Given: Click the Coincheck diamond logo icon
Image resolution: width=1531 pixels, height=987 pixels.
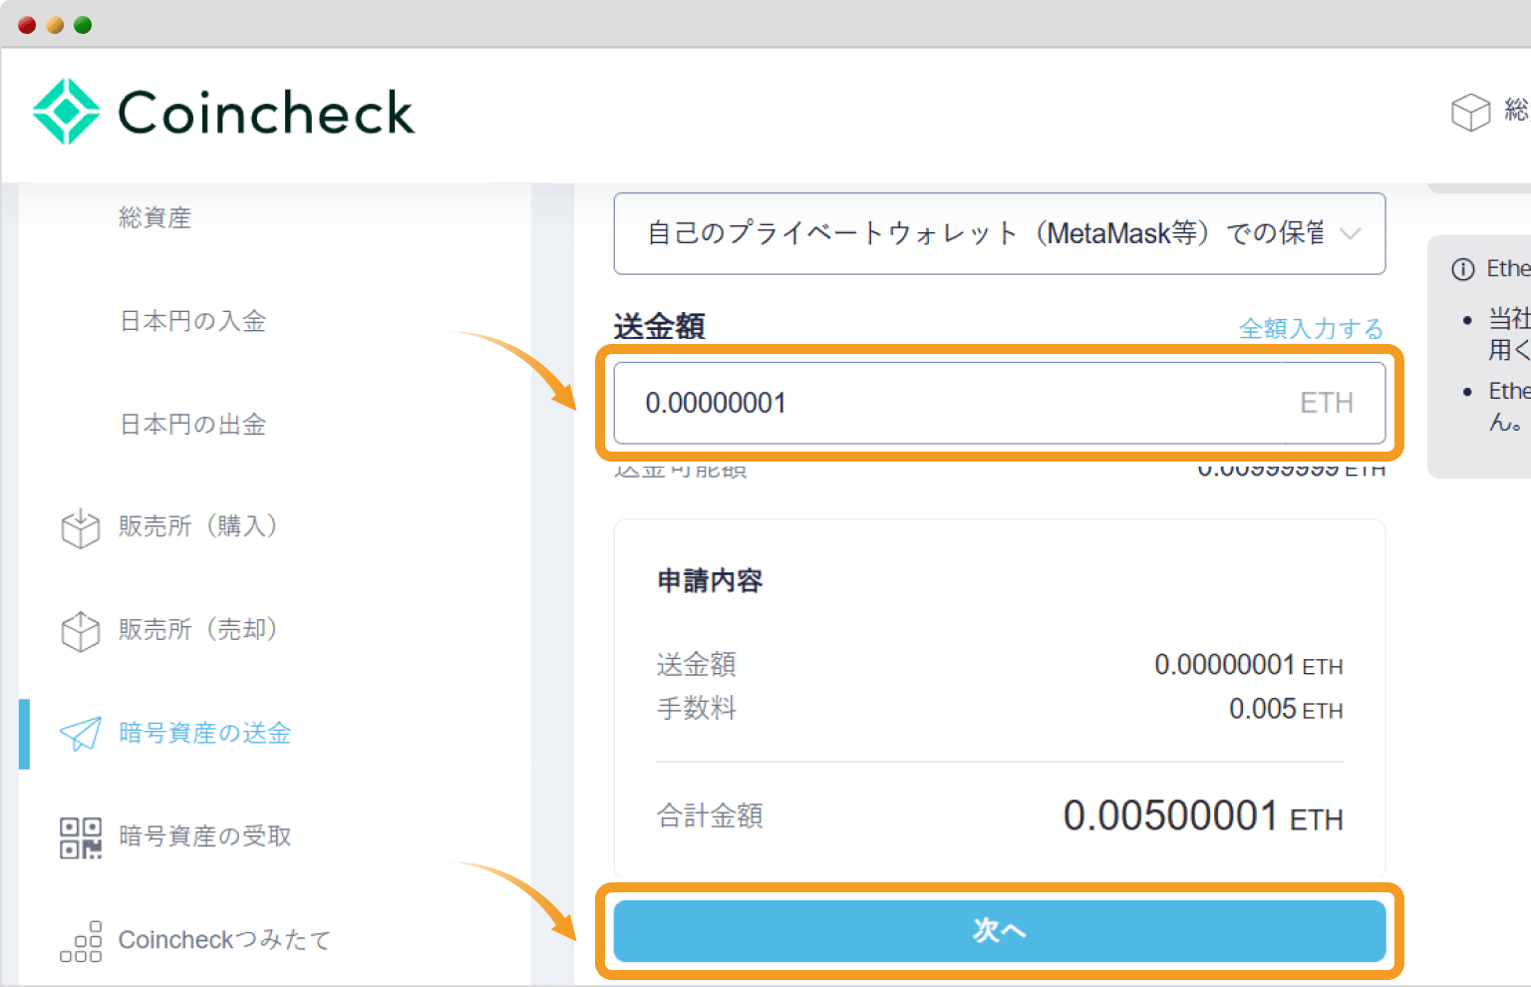Looking at the screenshot, I should (66, 112).
